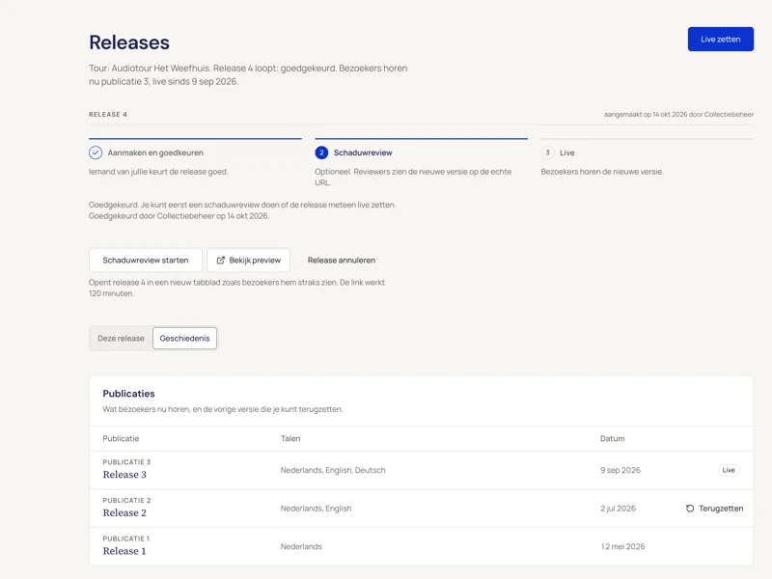Click the rollback arrow icon for Release 2
Viewport: 772px width, 579px height.
click(x=690, y=509)
